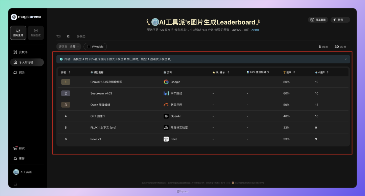365x196 pixels.
Task: Sort by #选择 column
Action: click(x=327, y=72)
